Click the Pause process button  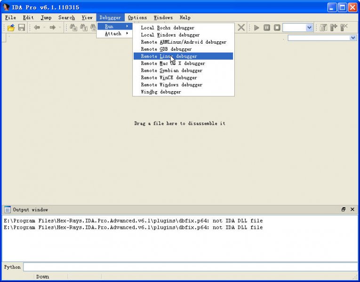click(267, 28)
